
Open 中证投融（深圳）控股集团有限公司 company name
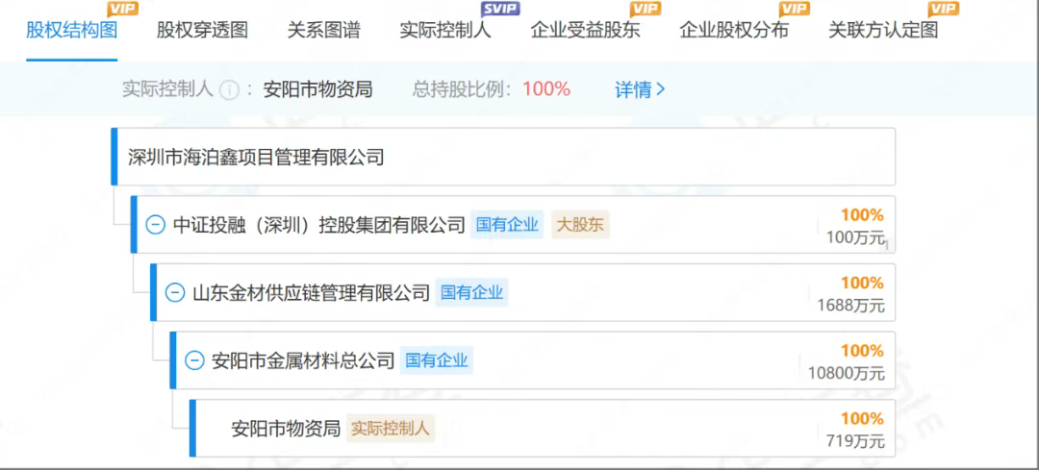tap(318, 225)
